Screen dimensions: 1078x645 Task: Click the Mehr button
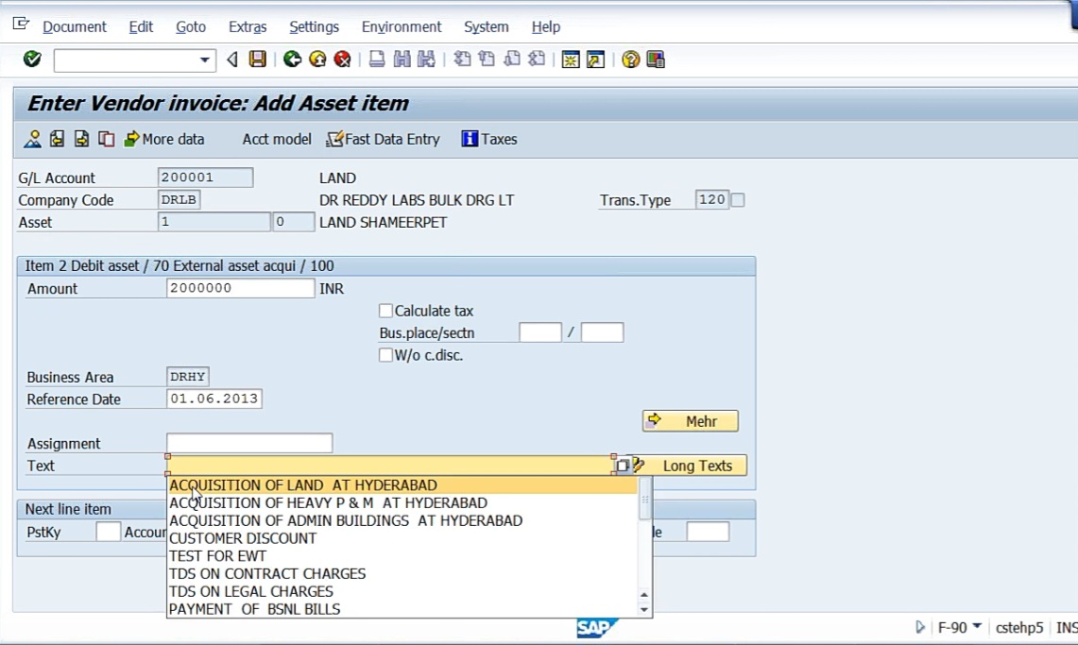[691, 421]
